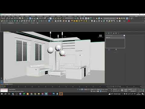Open Render Setup icon
Screen dimensions: 145x109
[97, 18]
